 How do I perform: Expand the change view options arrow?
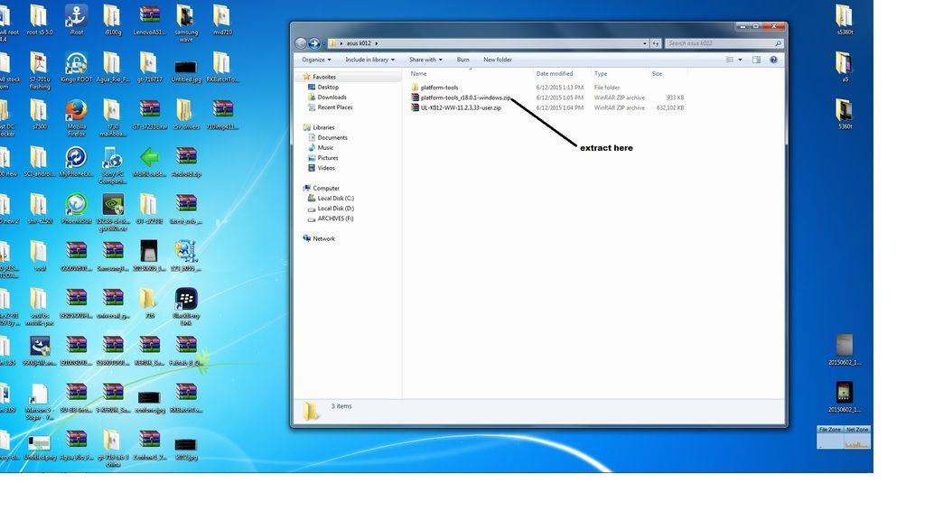coord(741,60)
